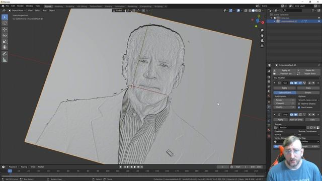Open the Material properties tab icon
The height and width of the screenshot is (181, 322).
[x=269, y=130]
